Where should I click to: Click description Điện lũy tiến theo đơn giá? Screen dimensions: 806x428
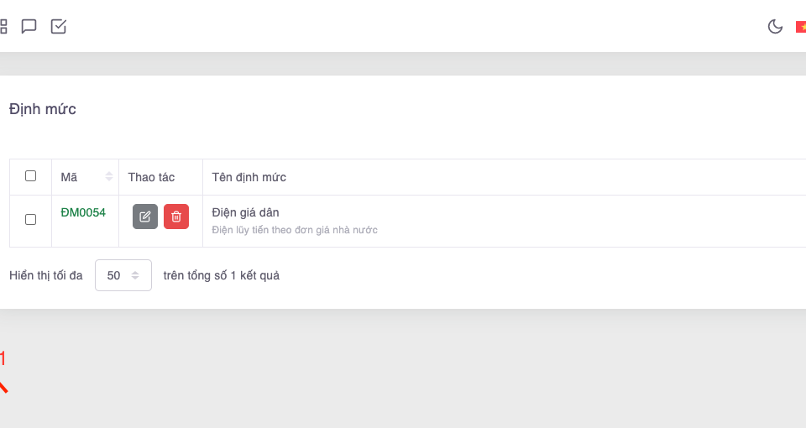click(x=295, y=230)
